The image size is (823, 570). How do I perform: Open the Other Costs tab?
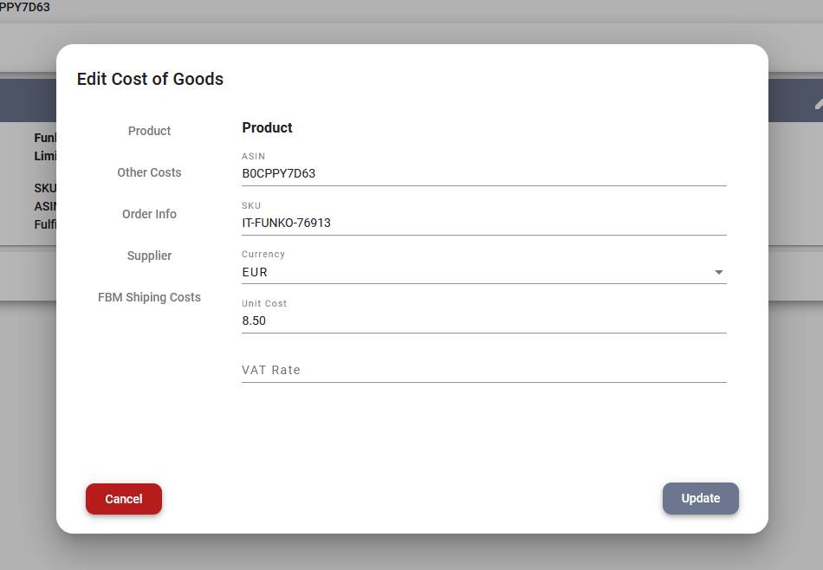pos(149,172)
